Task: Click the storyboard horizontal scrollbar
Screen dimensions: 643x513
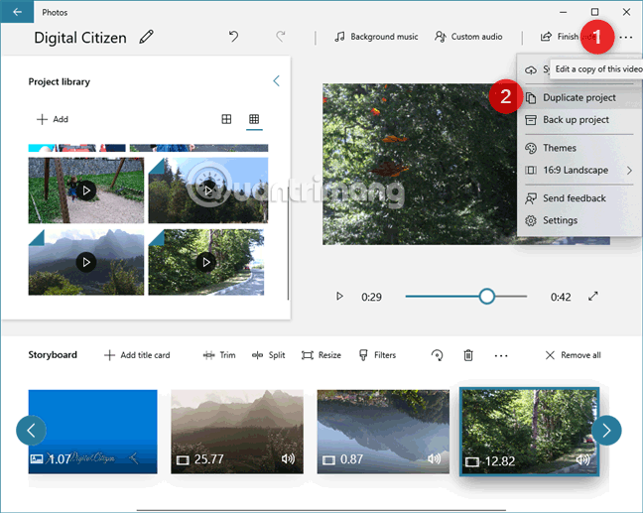Action: pyautogui.click(x=321, y=511)
